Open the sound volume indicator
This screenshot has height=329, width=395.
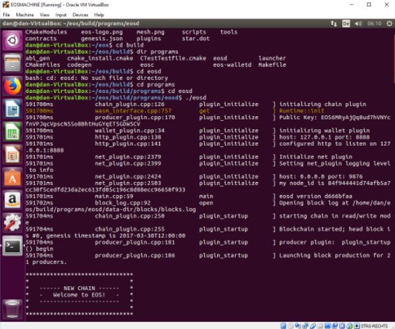click(358, 24)
